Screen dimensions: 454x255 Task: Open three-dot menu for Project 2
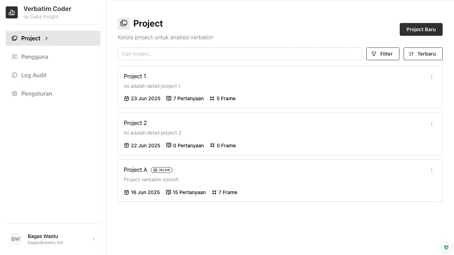432,124
